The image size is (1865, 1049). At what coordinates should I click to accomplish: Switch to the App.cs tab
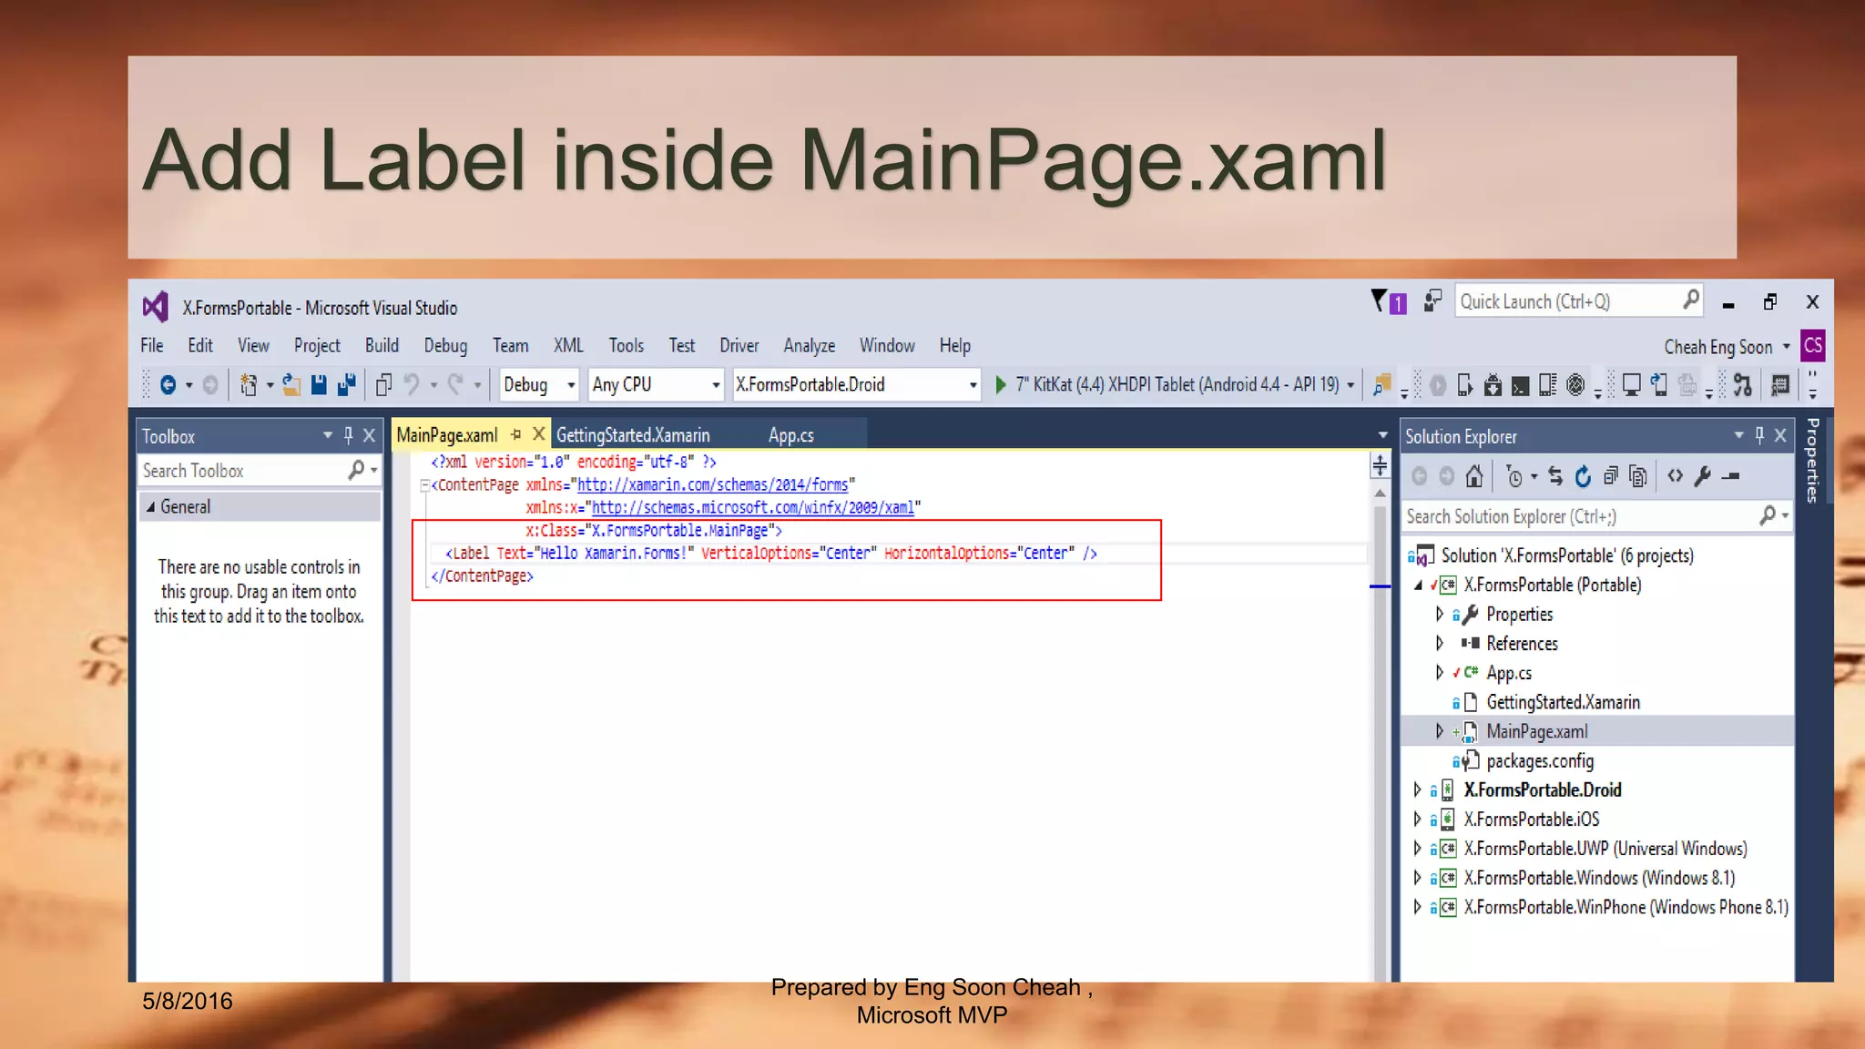[790, 435]
